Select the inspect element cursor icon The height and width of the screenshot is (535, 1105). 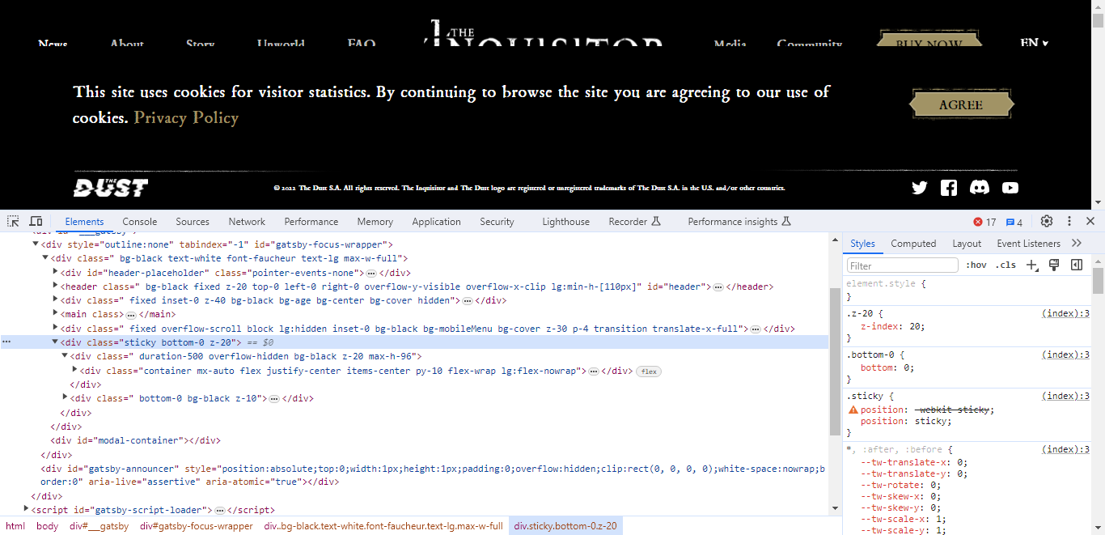[12, 220]
